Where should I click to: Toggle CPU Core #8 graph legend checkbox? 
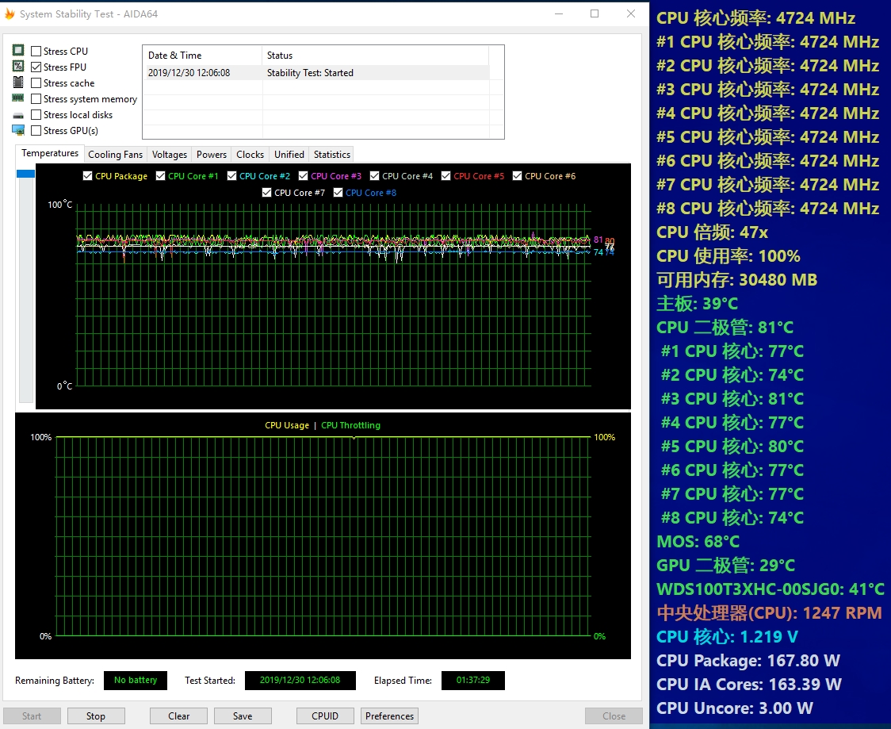point(338,193)
